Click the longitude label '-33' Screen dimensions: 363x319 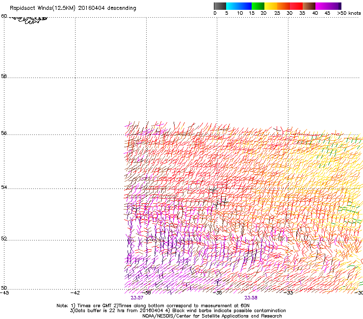tap(288, 293)
